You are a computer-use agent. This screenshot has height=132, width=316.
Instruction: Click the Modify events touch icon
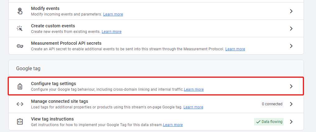tap(20, 11)
